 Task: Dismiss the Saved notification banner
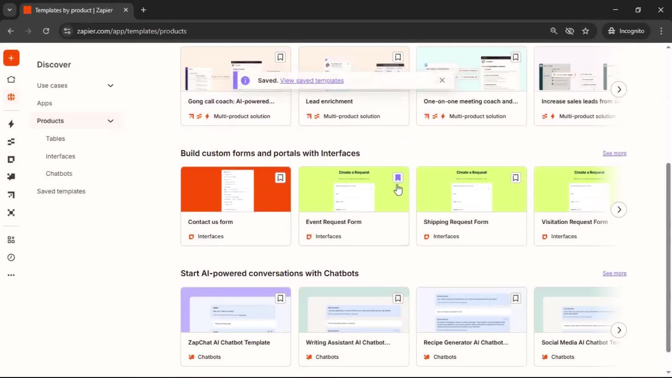tap(442, 80)
